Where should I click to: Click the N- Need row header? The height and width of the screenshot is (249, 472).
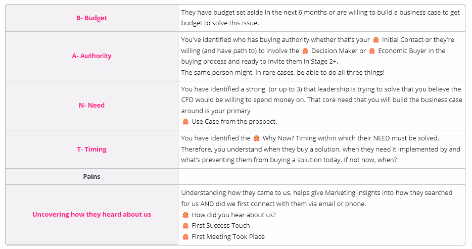pos(91,105)
